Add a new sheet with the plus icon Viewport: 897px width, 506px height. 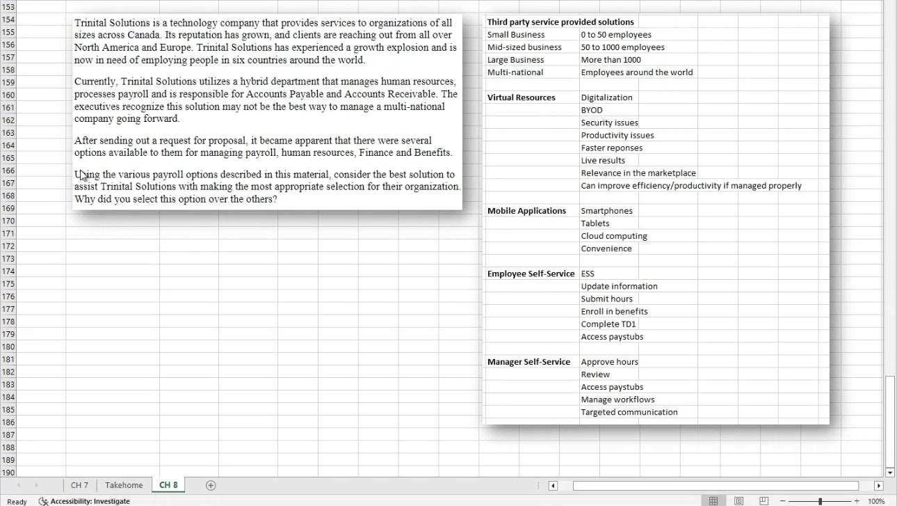(x=211, y=485)
